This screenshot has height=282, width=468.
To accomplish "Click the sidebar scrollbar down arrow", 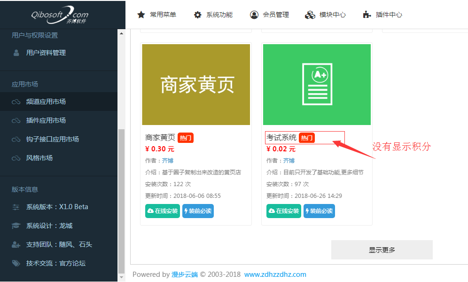I will click(121, 277).
